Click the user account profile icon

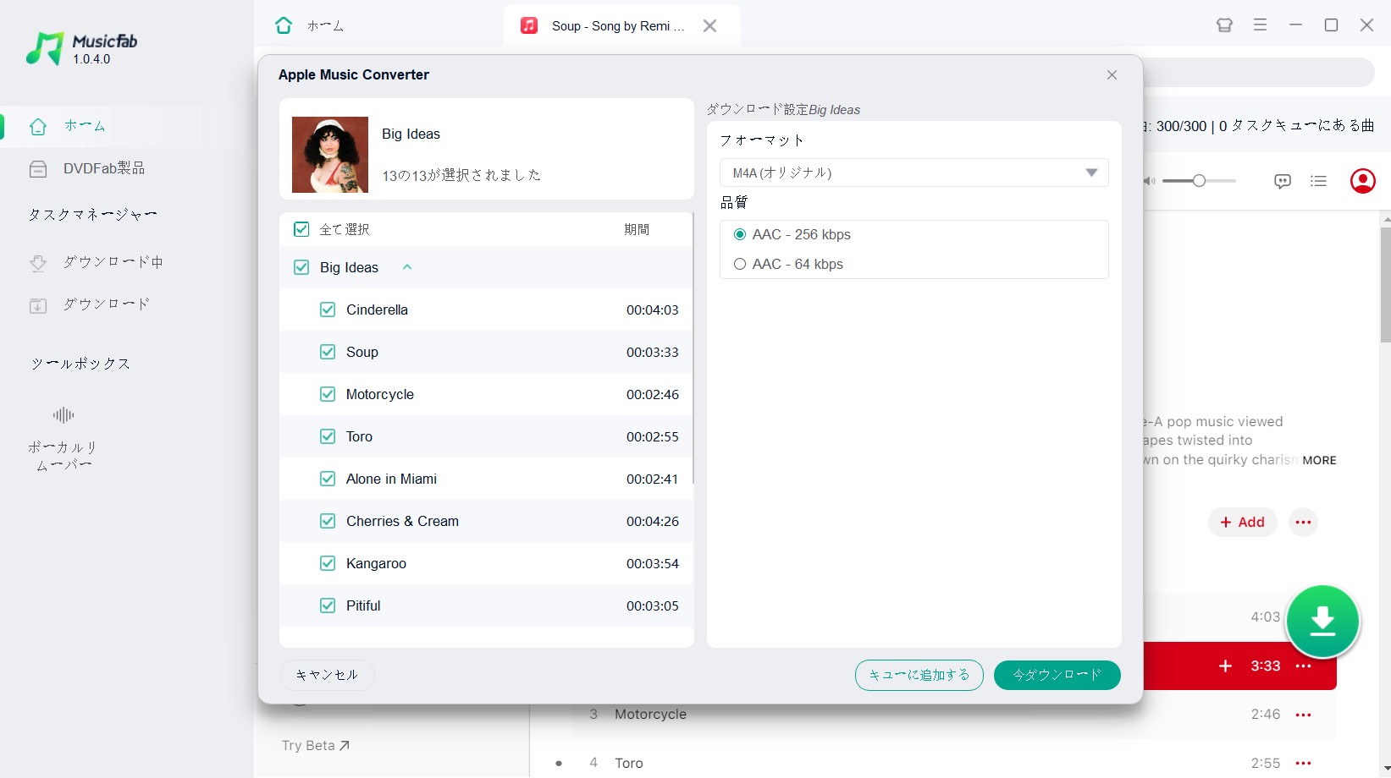[1362, 181]
